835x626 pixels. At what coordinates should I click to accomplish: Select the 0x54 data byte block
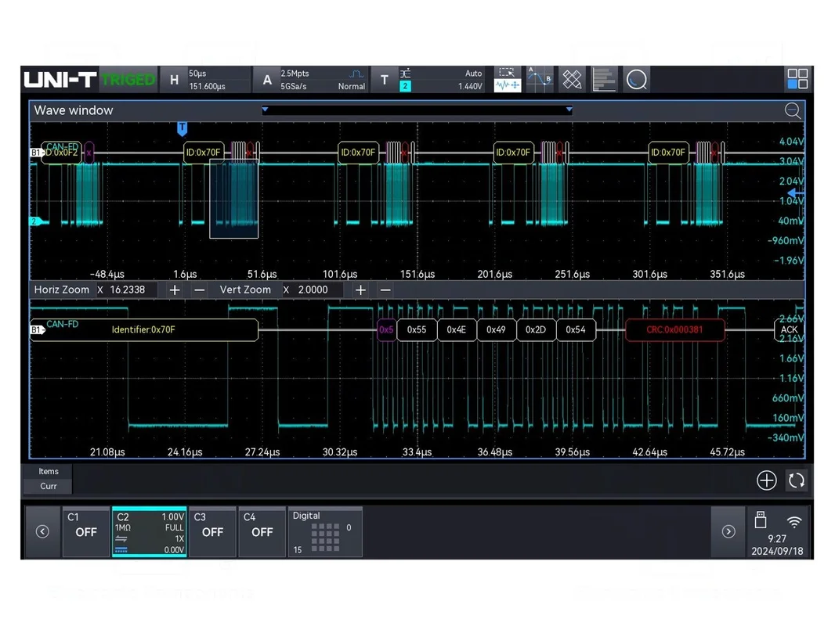click(576, 329)
